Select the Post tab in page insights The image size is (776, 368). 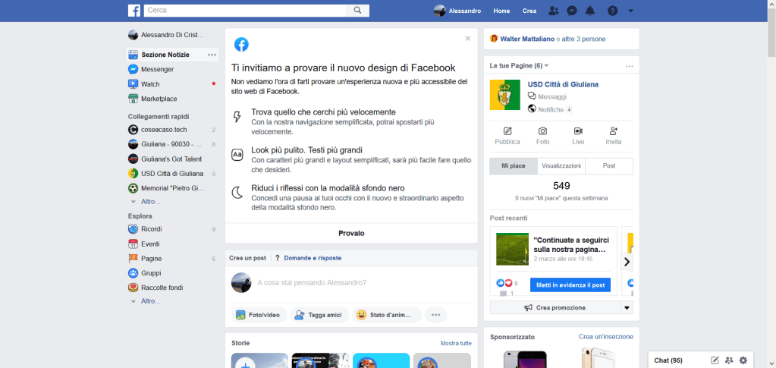coord(609,166)
